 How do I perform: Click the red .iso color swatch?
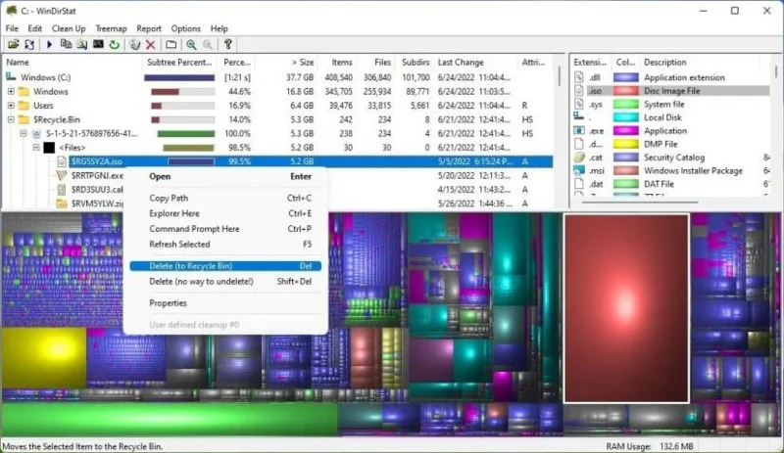click(626, 91)
